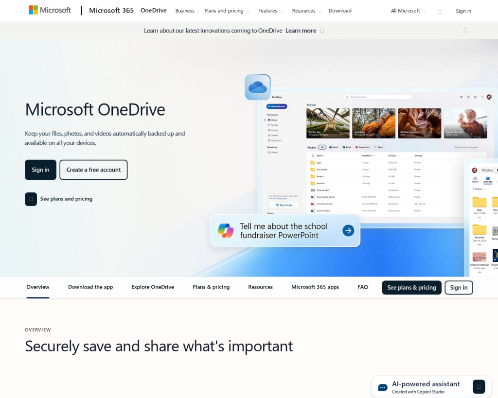Select the Download the app tab
Viewport: 498px width, 398px height.
coord(90,287)
